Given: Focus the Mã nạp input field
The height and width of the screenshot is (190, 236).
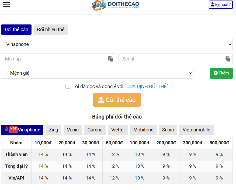Looking at the screenshot, I should tap(58, 59).
